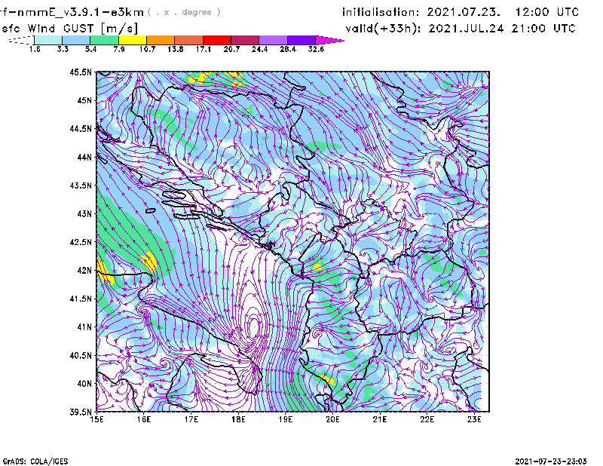Click the '45N' latitude label

(84, 100)
